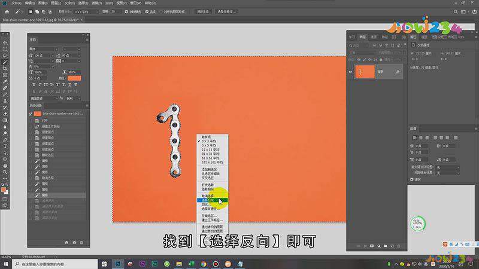
Task: Click the lock icon on 背景 layer
Action: pos(398,72)
